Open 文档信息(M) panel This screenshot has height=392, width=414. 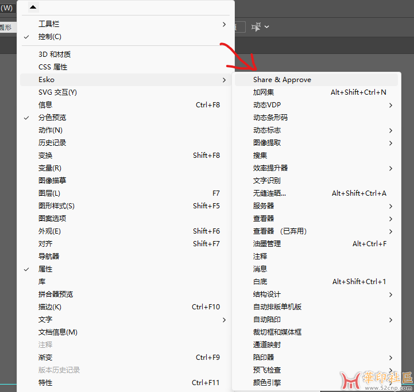click(126, 332)
